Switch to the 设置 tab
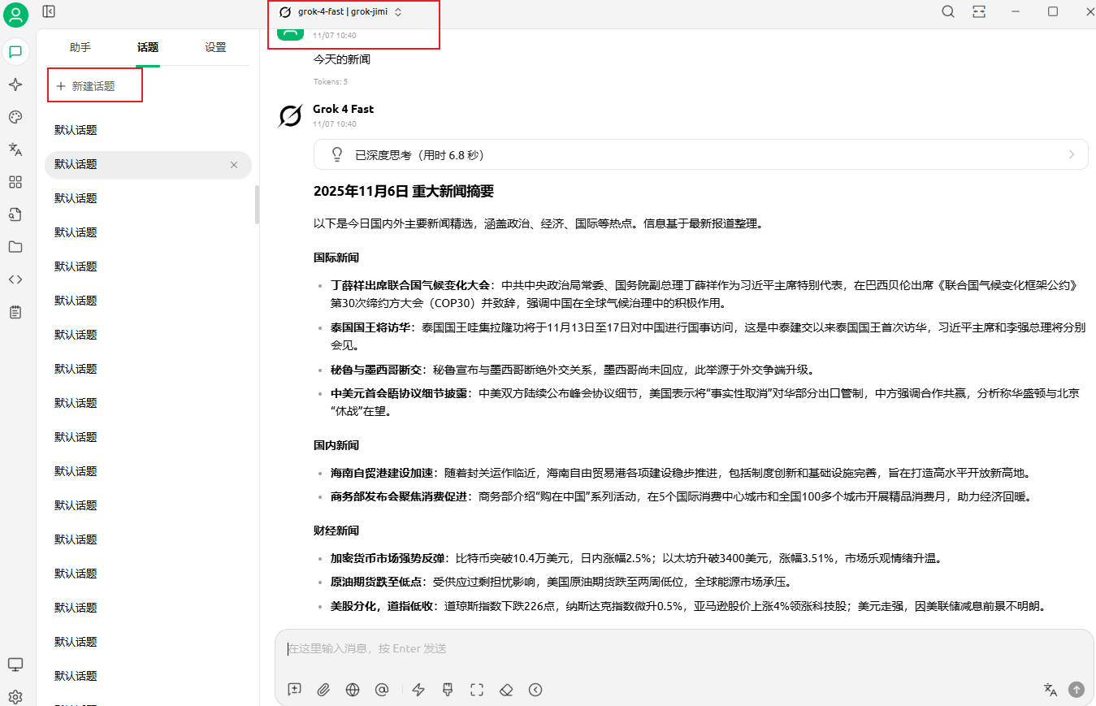This screenshot has height=706, width=1096. 215,48
